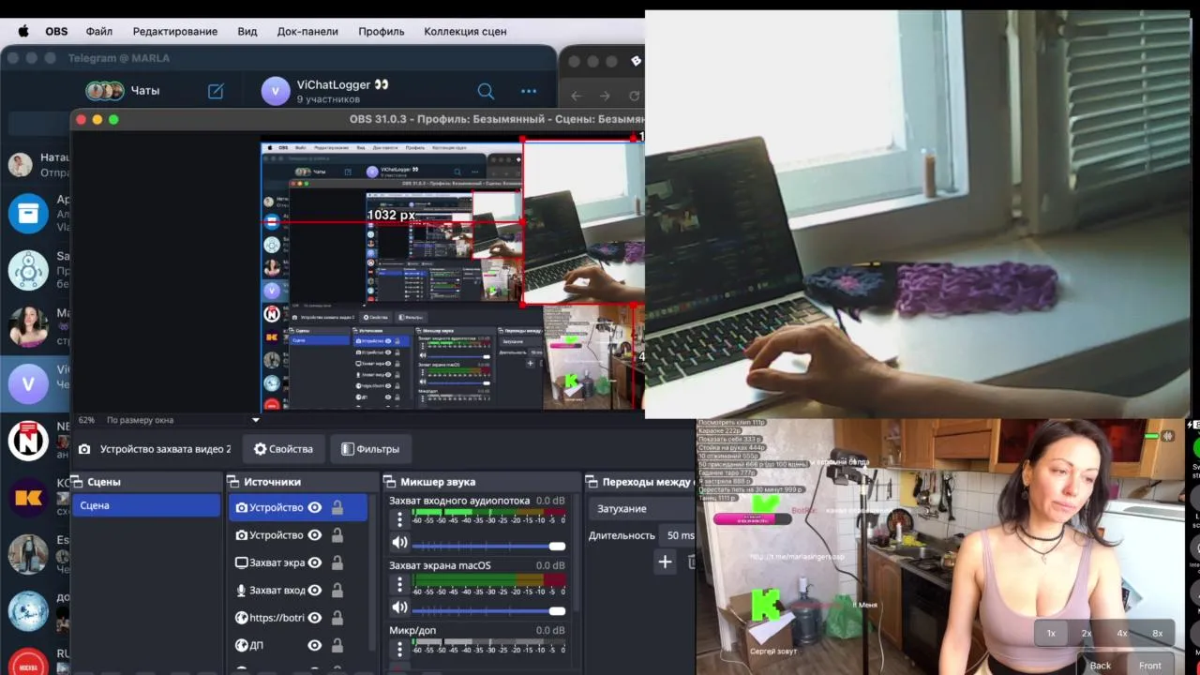Open the Редактирование menu
Image resolution: width=1200 pixels, height=675 pixels.
point(175,31)
